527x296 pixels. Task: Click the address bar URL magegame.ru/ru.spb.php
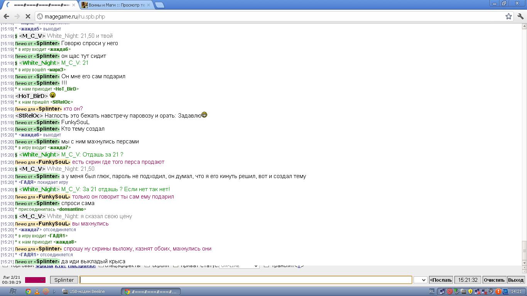coord(75,17)
